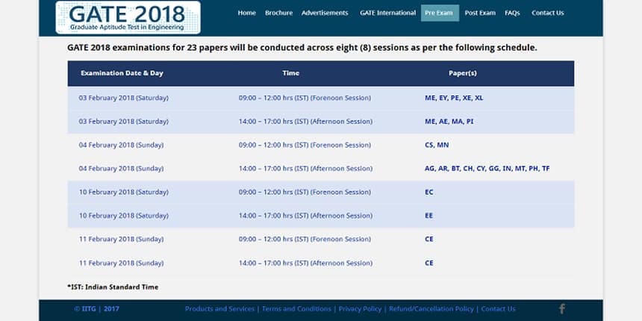Click the Time column header

pos(290,73)
